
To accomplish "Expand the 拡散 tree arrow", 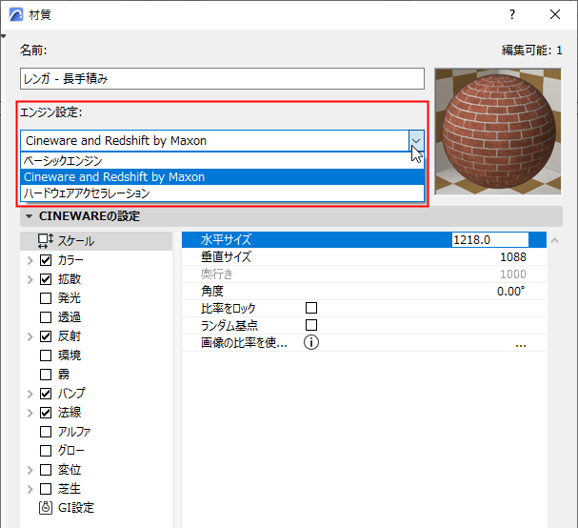I will click(30, 279).
